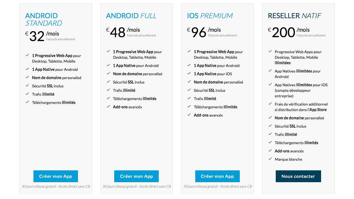Image resolution: width=354 pixels, height=199 pixels.
Task: Click checkmark next to Marque blanche
Action: [x=270, y=159]
